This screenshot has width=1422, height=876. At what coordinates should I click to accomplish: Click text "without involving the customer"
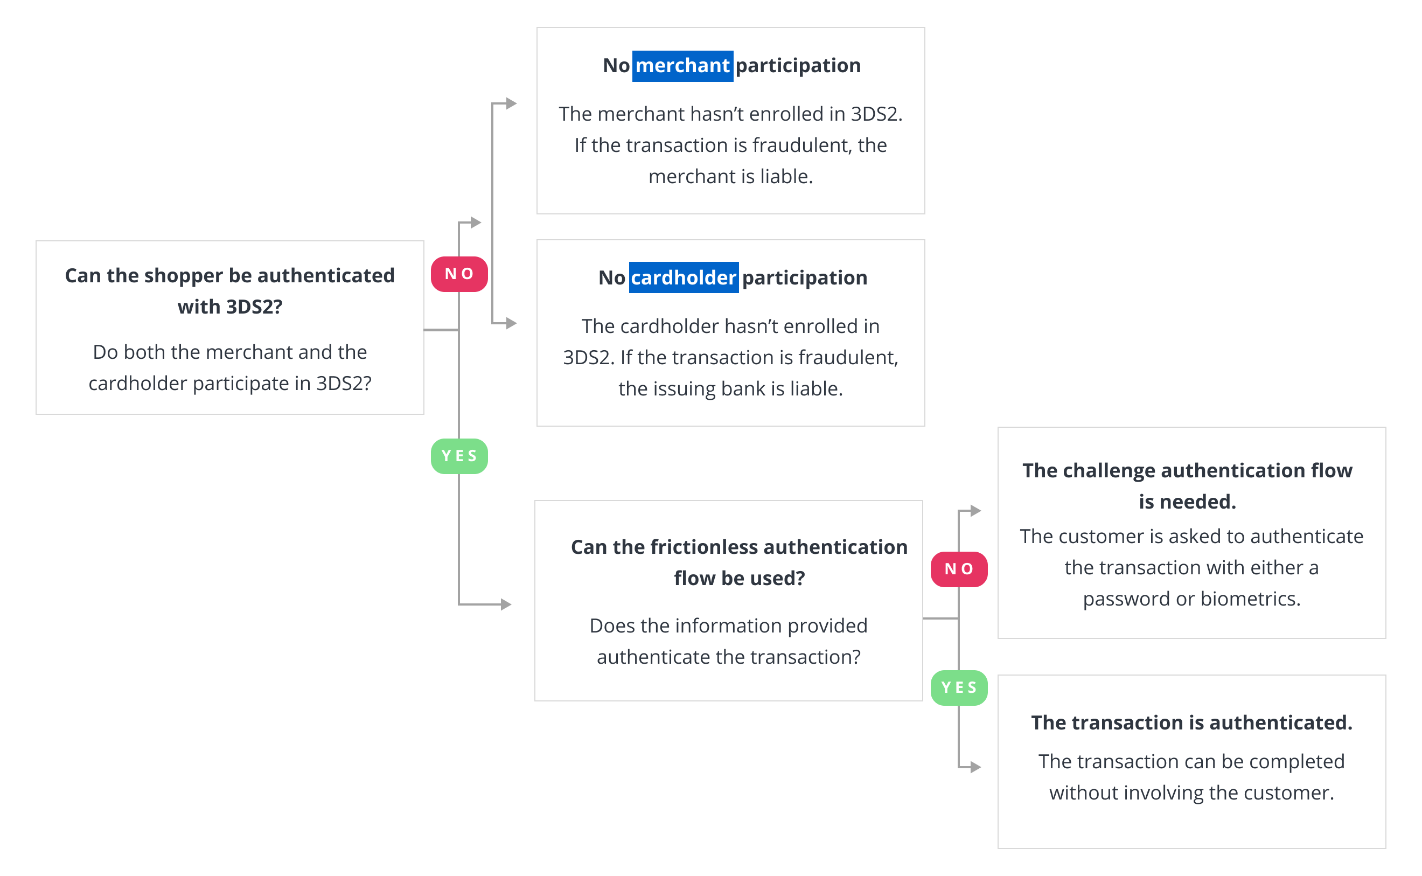[x=1191, y=792]
